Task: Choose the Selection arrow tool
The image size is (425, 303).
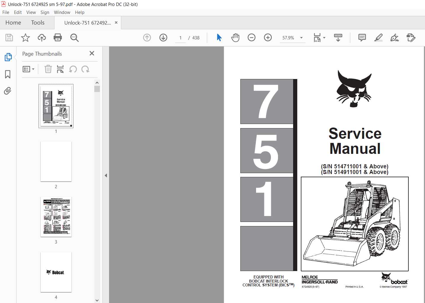Action: pos(219,38)
